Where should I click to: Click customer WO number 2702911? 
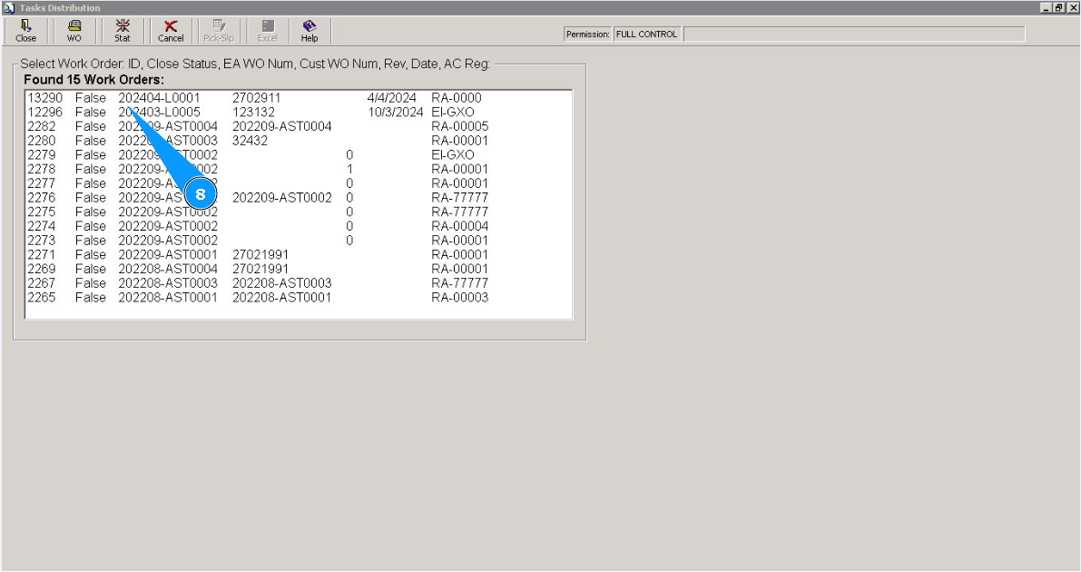tap(257, 98)
